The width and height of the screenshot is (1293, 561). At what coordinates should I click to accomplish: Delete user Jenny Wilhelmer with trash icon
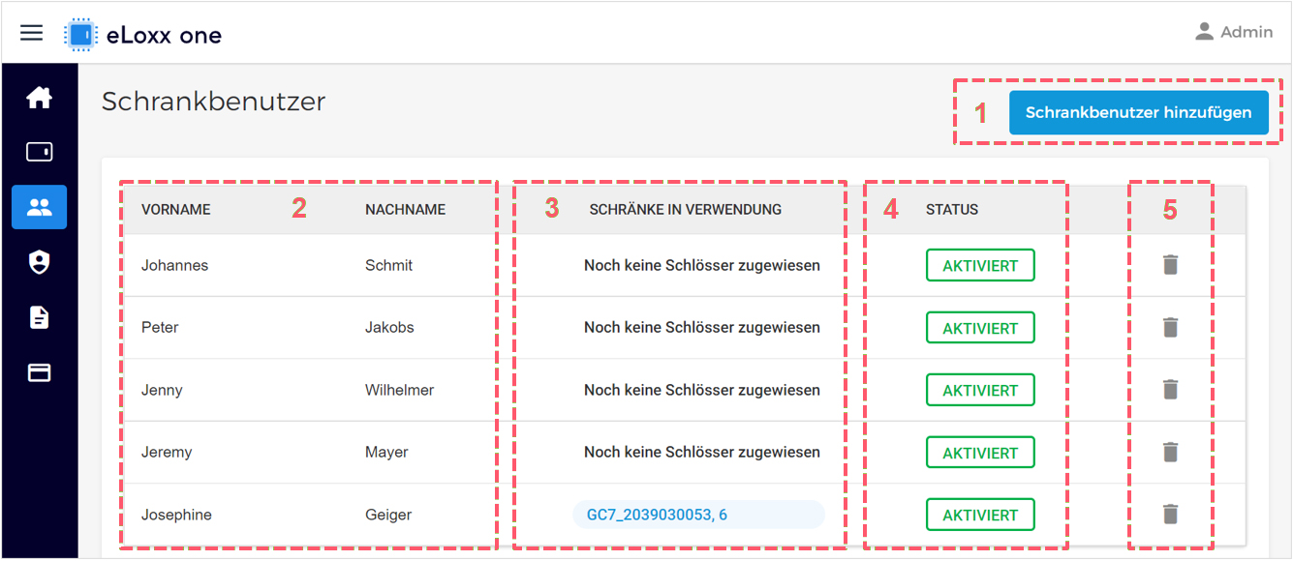[x=1171, y=390]
